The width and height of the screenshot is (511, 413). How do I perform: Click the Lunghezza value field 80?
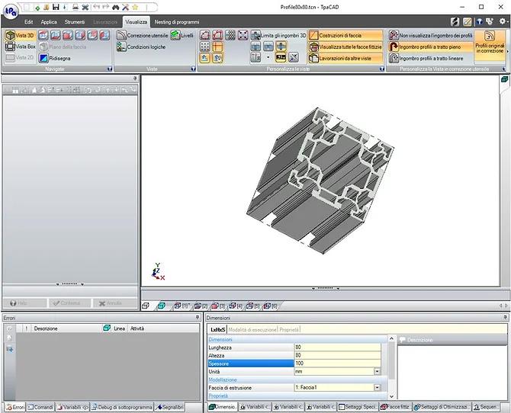tap(337, 347)
